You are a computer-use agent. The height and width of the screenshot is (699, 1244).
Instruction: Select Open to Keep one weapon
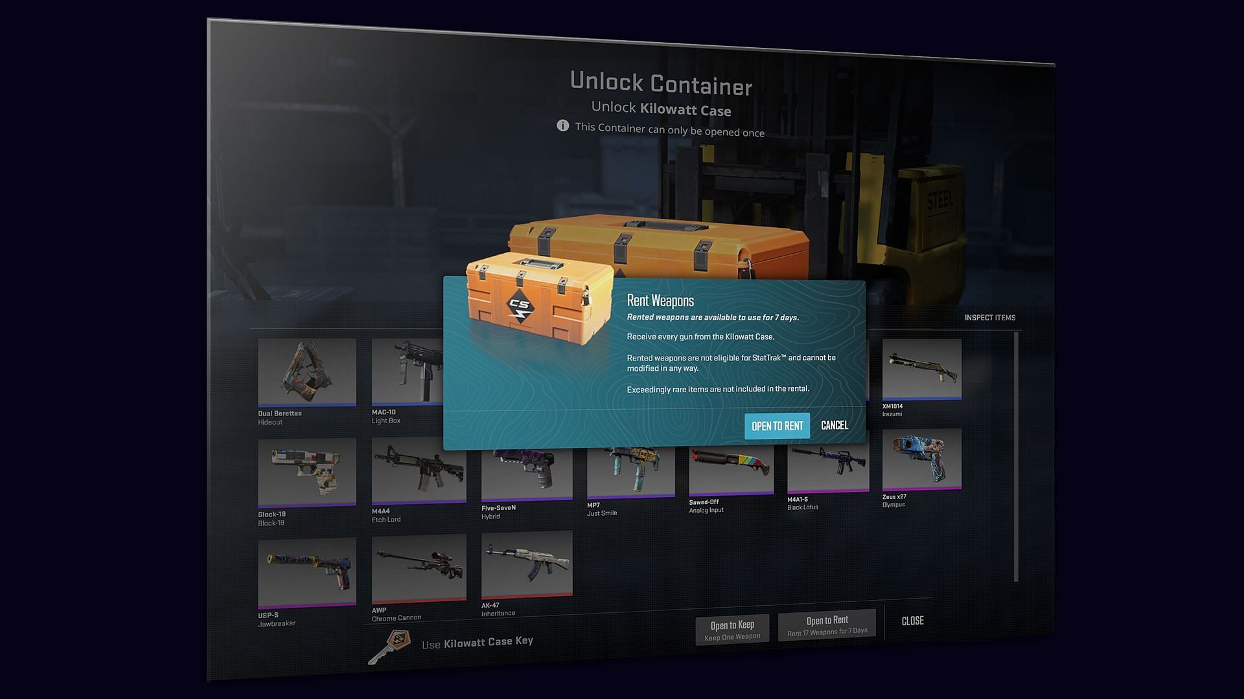click(x=731, y=626)
